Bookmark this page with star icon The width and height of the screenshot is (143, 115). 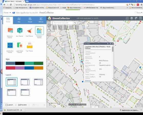coord(134,5)
